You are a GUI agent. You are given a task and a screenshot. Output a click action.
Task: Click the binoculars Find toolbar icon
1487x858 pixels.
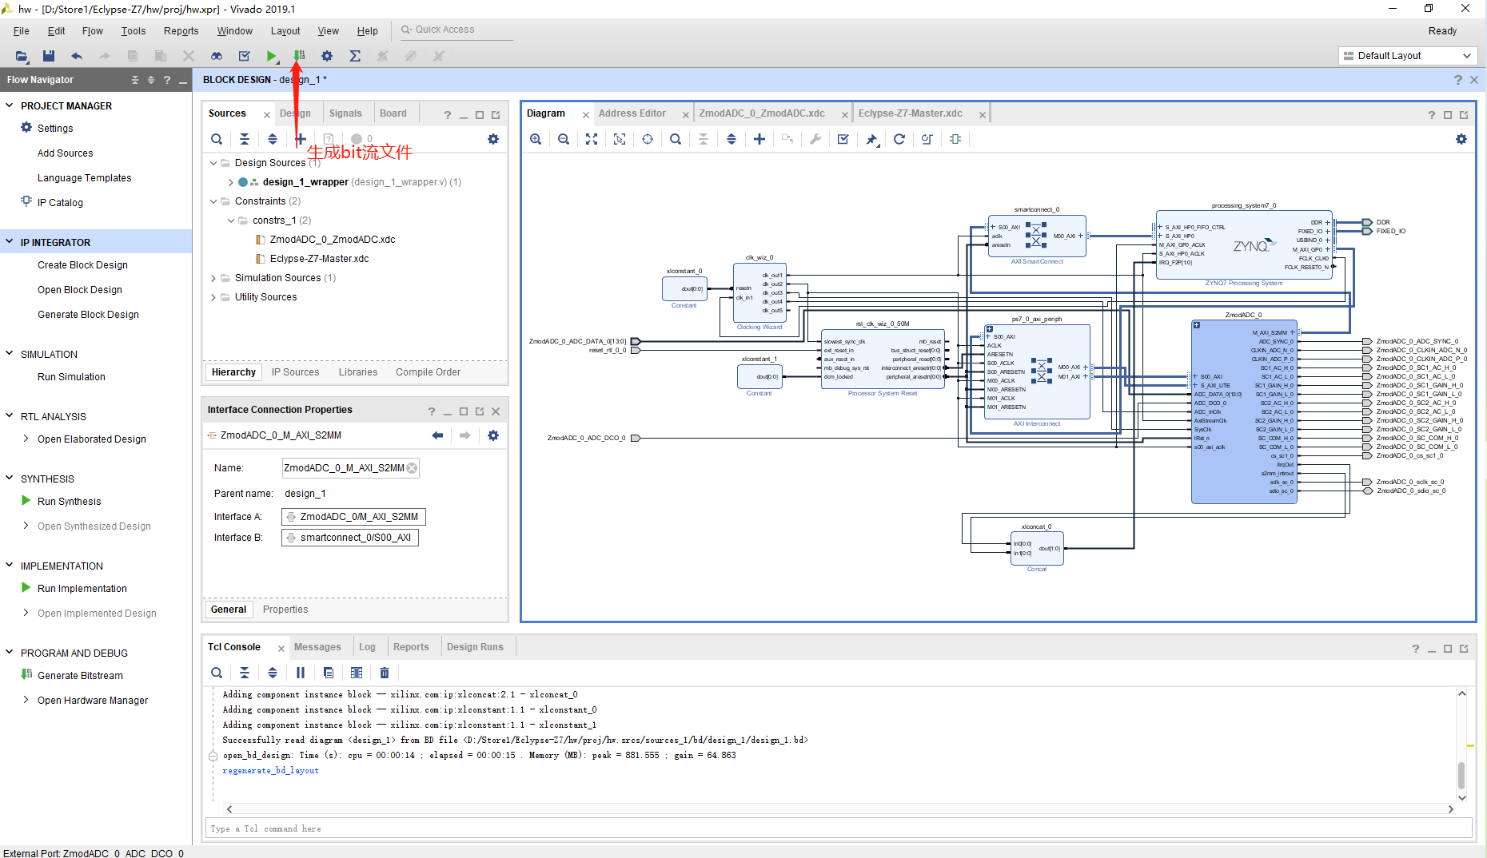(x=217, y=56)
